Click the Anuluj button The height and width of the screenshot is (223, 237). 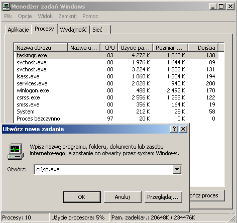[123, 197]
